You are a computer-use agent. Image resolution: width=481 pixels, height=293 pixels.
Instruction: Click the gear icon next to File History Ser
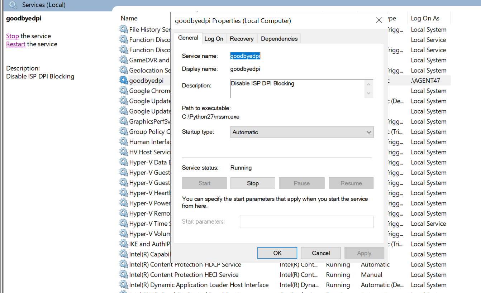[x=124, y=29]
